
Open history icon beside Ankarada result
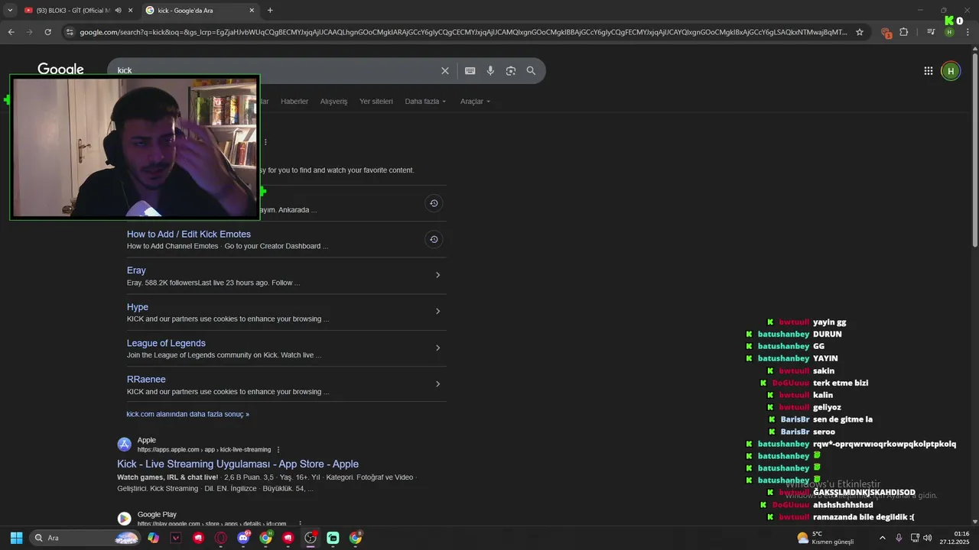click(x=434, y=203)
